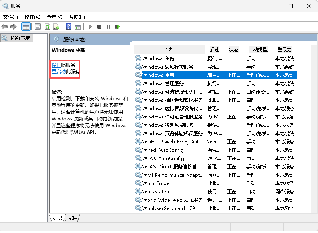
Task: Pause the service with the pause icon
Action: [x=108, y=26]
